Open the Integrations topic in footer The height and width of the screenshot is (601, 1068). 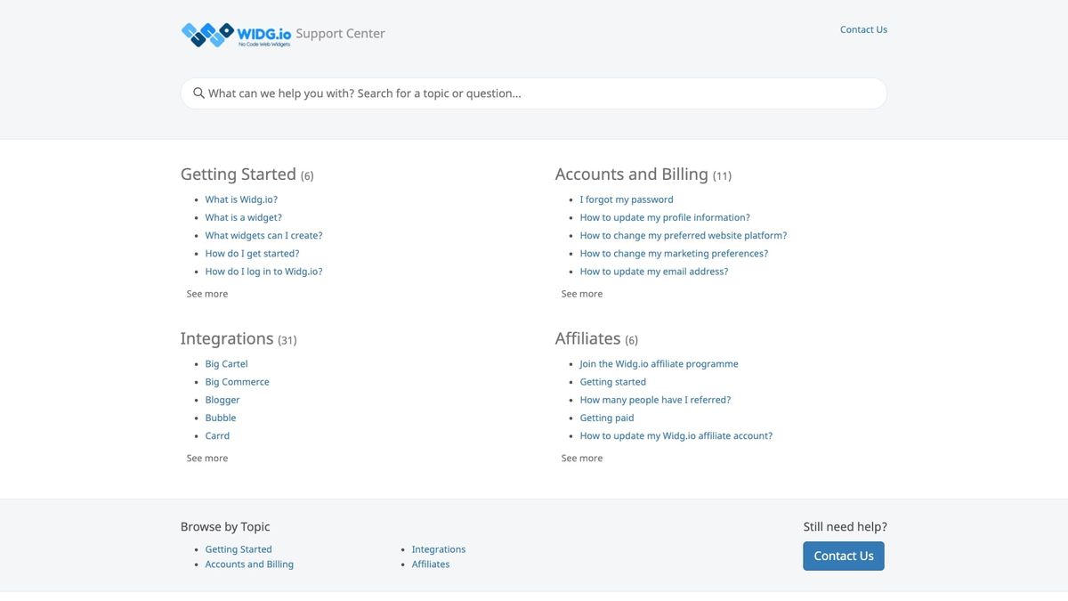coord(438,548)
